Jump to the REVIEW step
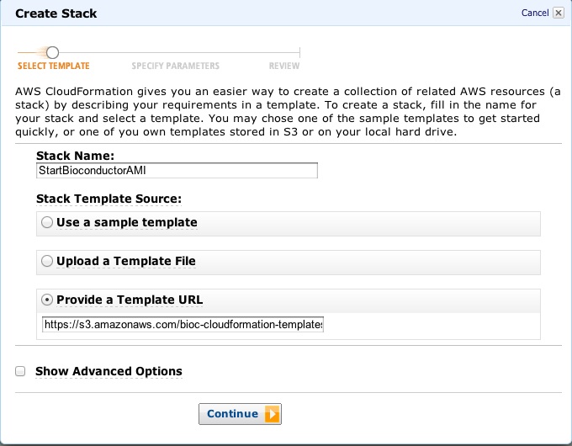Image resolution: width=572 pixels, height=446 pixels. pos(284,66)
